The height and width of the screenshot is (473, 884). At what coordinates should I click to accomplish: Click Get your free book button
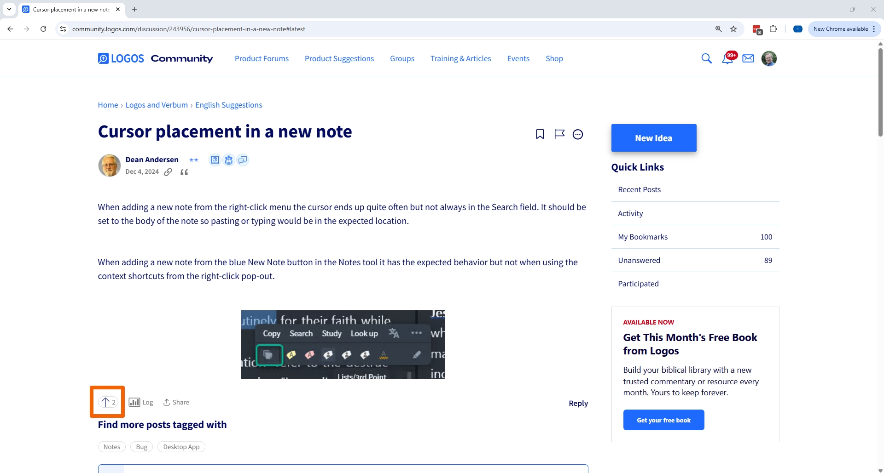(x=663, y=420)
